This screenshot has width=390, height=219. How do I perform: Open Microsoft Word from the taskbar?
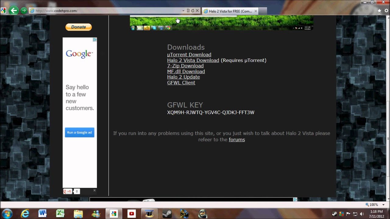coord(42,214)
